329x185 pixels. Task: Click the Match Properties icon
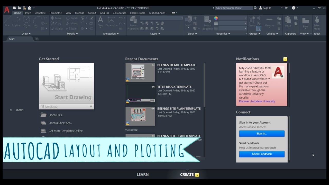pos(207,23)
